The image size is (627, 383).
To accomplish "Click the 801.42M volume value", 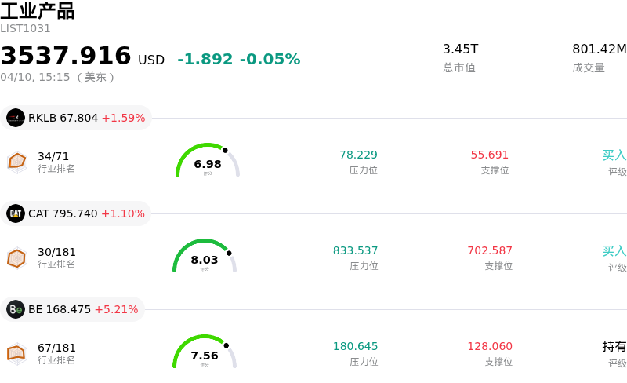I will (599, 49).
